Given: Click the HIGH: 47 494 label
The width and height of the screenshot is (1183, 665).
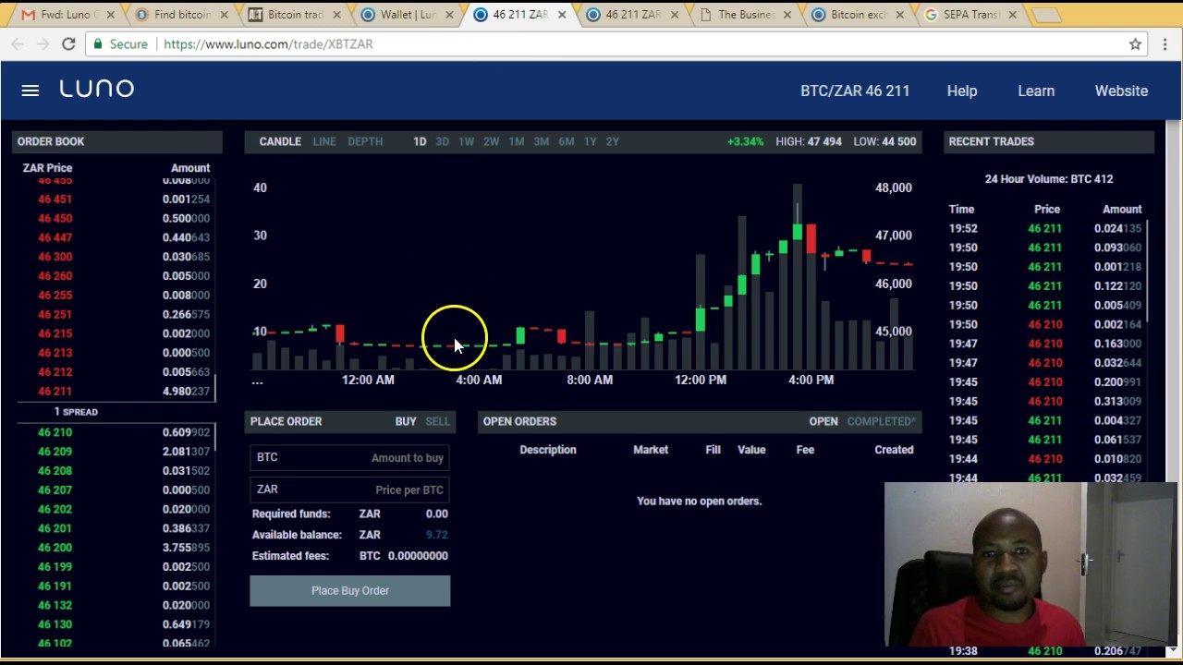Looking at the screenshot, I should [x=809, y=141].
